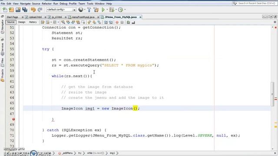
Task: Close the JMenu_From_MySQL.java tab
Action: tap(140, 17)
